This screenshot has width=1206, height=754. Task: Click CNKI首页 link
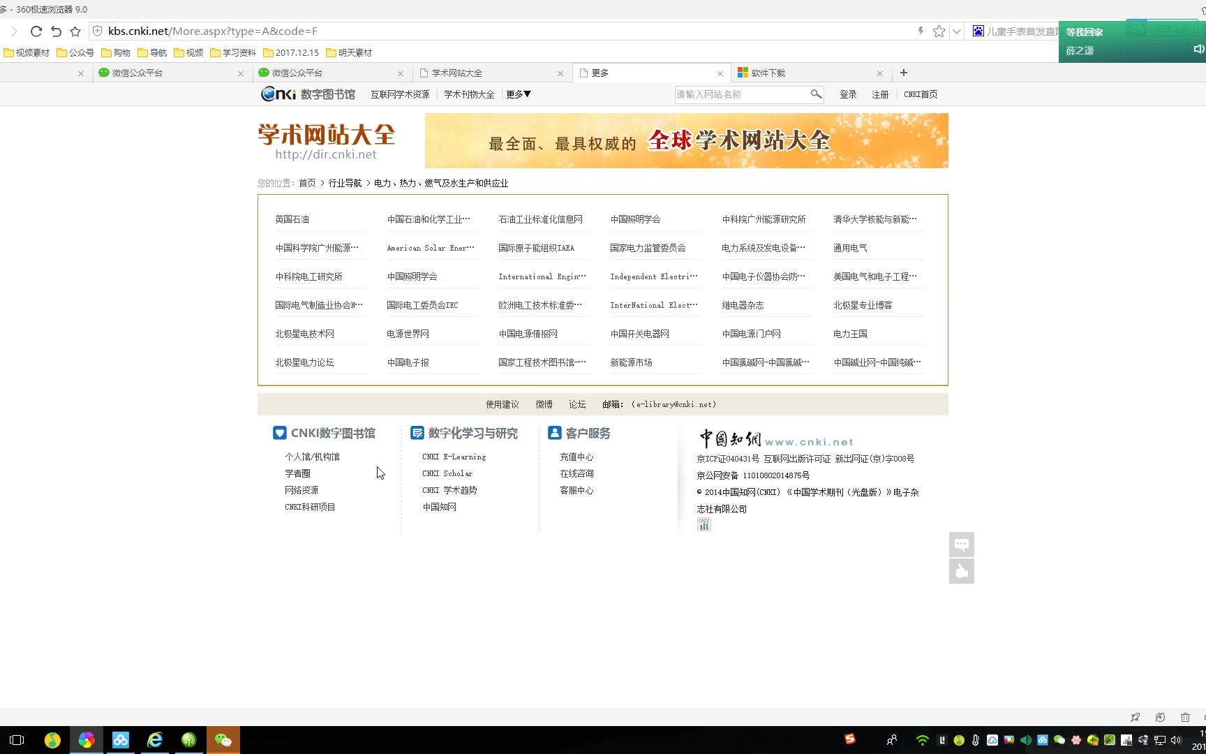point(921,94)
